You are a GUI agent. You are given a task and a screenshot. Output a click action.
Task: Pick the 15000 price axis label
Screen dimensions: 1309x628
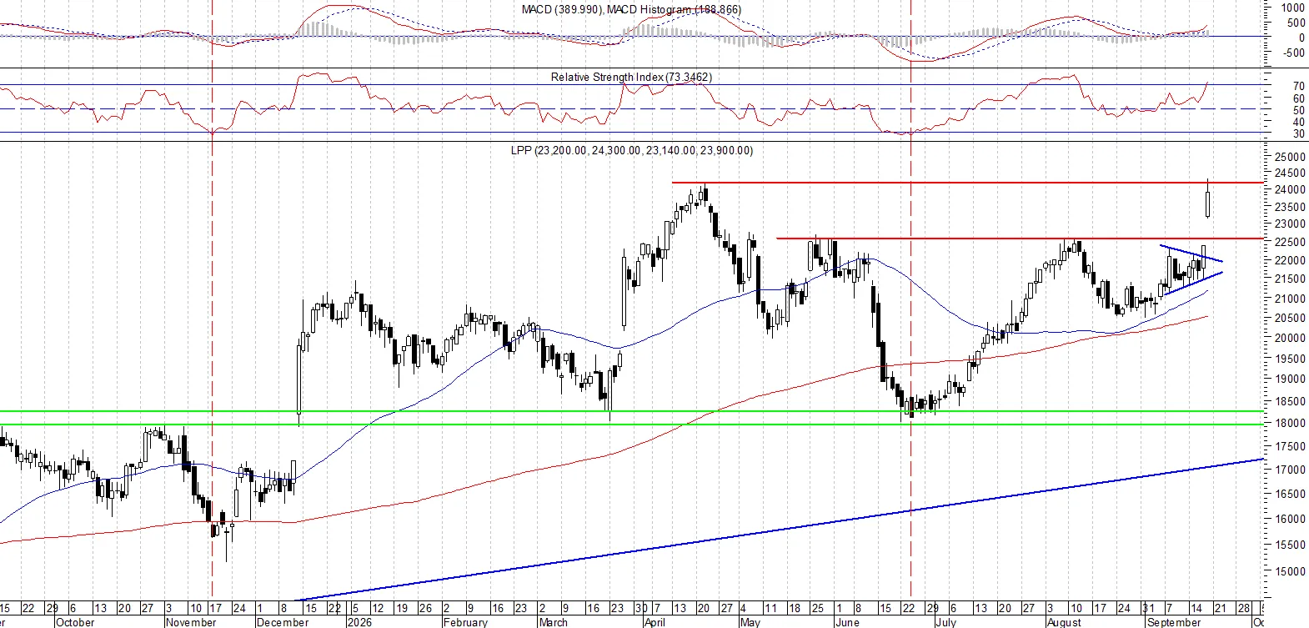1289,571
